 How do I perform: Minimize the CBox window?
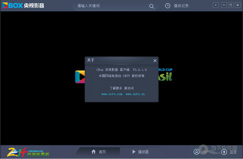coord(224,5)
